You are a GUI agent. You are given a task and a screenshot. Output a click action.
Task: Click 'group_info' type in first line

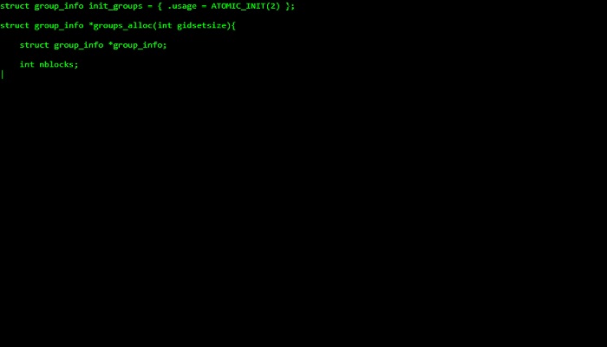tap(59, 7)
